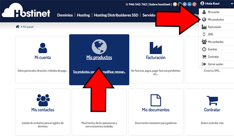This screenshot has height=140, width=234.
Task: Select SMS in user dropdown
Action: click(216, 34)
